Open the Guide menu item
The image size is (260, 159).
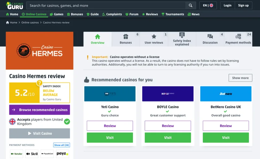(93, 14)
